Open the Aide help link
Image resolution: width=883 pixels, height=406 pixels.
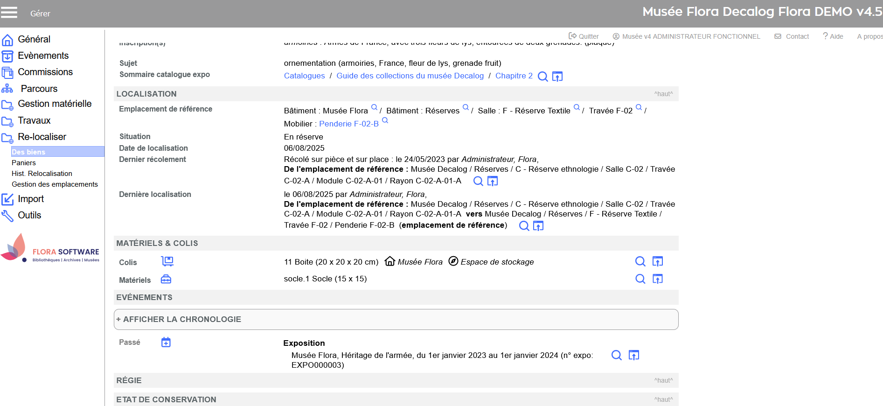point(833,36)
